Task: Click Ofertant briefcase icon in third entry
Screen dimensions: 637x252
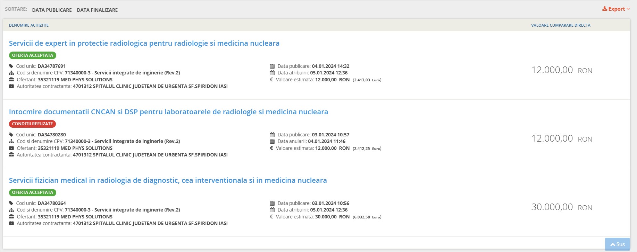Action: point(11,217)
